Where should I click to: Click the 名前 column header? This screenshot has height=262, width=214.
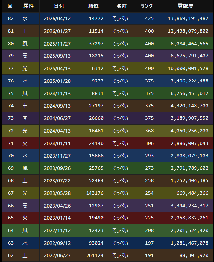coord(122,6)
